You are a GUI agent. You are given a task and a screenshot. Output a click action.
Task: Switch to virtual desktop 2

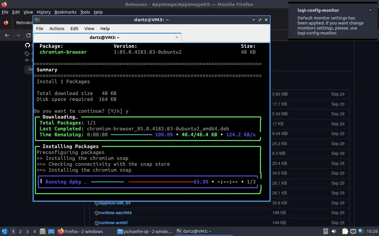[x=20, y=232]
